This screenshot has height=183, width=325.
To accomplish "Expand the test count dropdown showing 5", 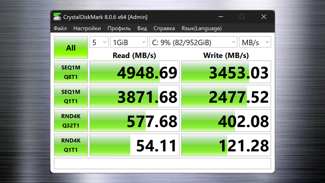I will [99, 42].
